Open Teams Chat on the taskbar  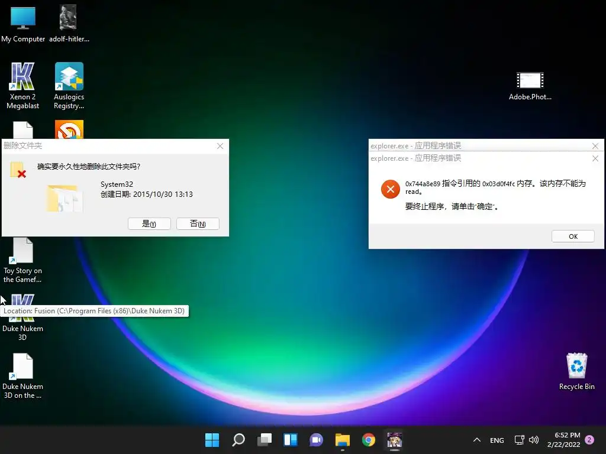(316, 440)
